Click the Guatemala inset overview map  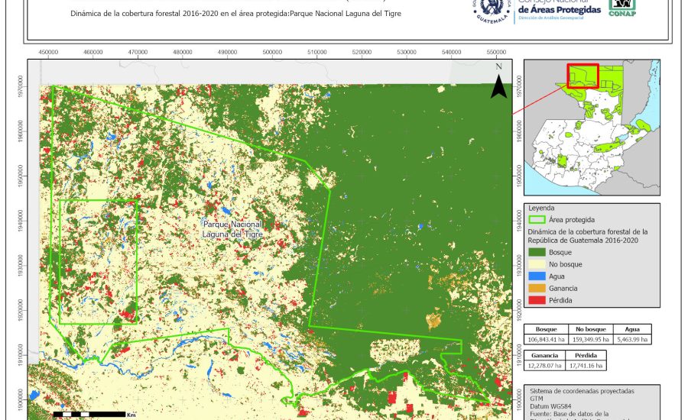click(x=591, y=128)
